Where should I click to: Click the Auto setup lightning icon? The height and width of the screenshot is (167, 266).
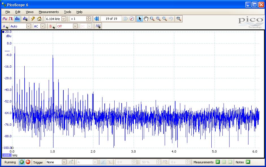[x=33, y=19]
